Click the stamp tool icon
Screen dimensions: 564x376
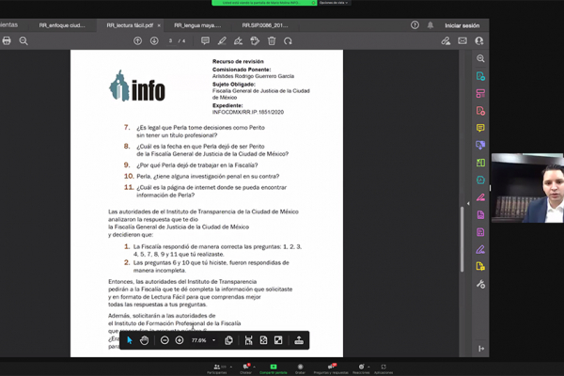pos(255,41)
